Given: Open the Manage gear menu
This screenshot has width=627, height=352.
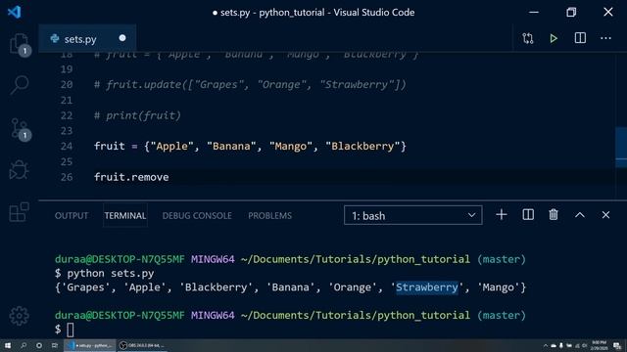Looking at the screenshot, I should [19, 316].
